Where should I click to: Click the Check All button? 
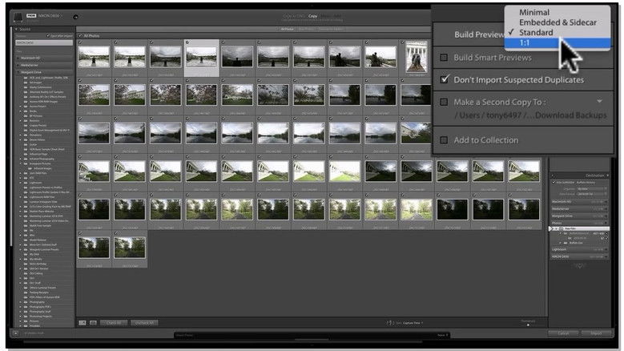click(112, 322)
